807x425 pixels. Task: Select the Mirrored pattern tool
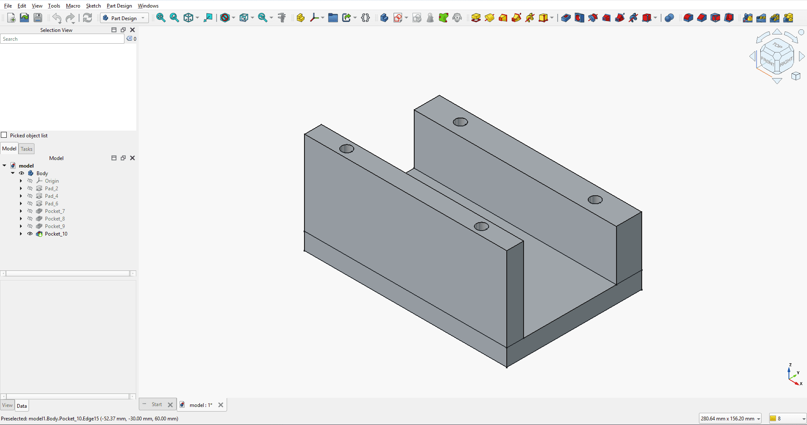747,18
